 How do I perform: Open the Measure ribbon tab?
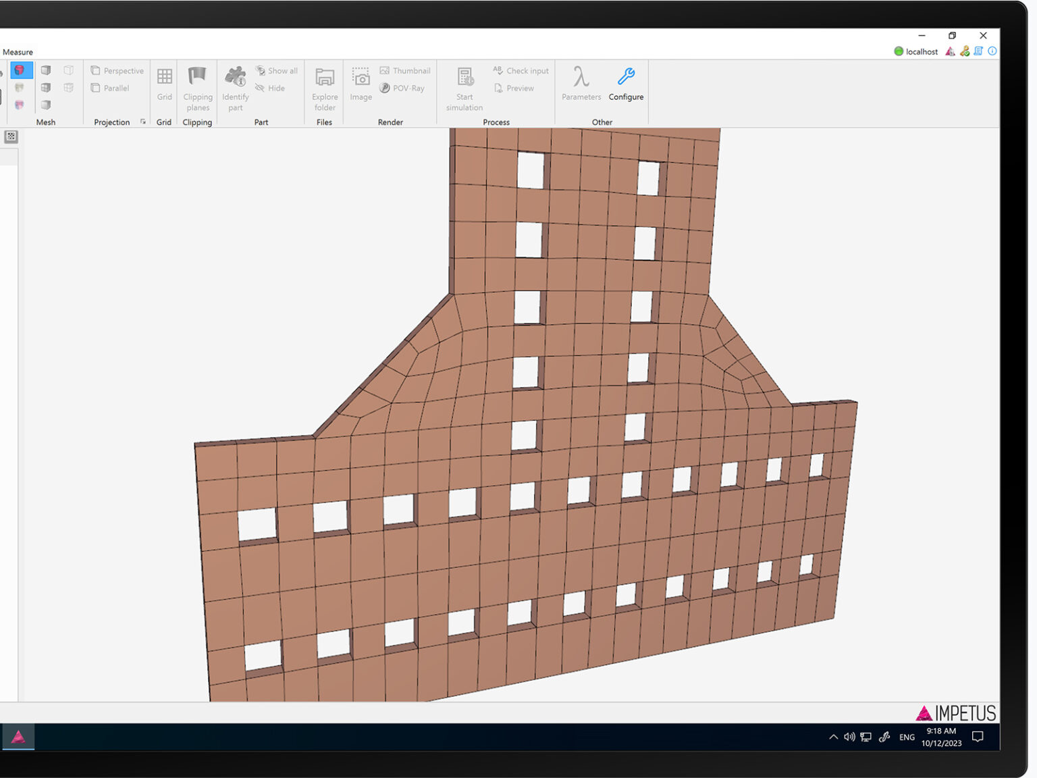18,52
